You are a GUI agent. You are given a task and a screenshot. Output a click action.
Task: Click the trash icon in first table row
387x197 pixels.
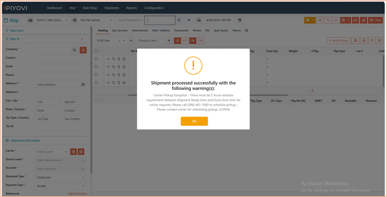pos(119,59)
